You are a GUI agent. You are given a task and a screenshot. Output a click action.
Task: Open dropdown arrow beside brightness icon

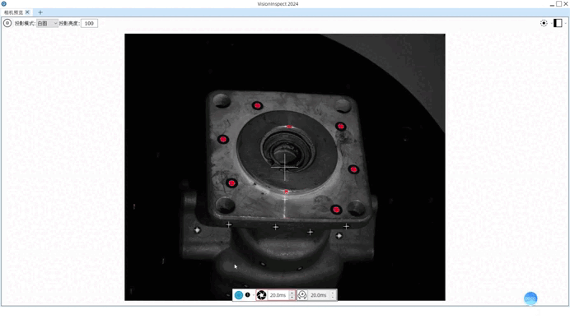pos(551,23)
